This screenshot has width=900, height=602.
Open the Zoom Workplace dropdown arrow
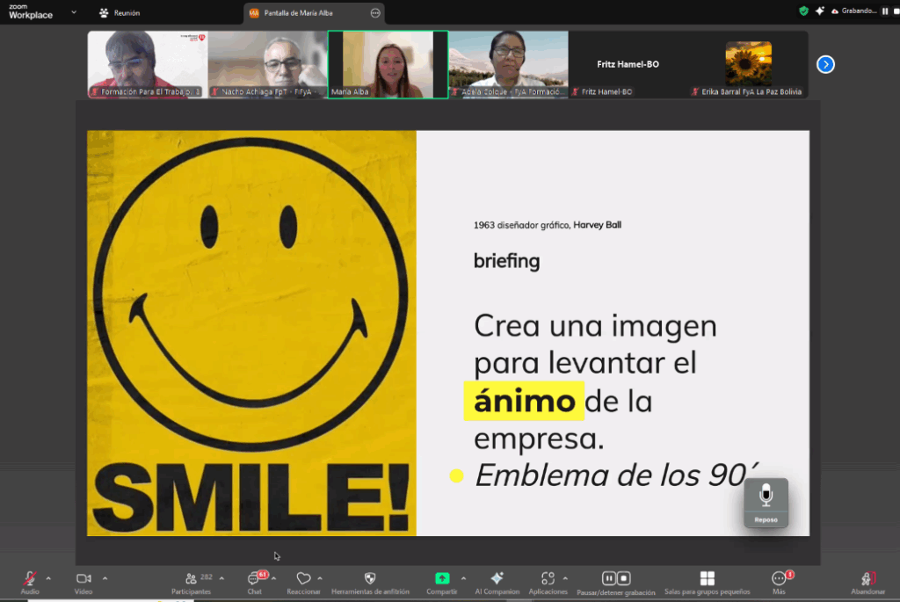[74, 12]
